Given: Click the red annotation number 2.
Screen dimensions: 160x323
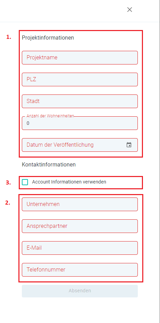Looking at the screenshot, I should (8, 203).
